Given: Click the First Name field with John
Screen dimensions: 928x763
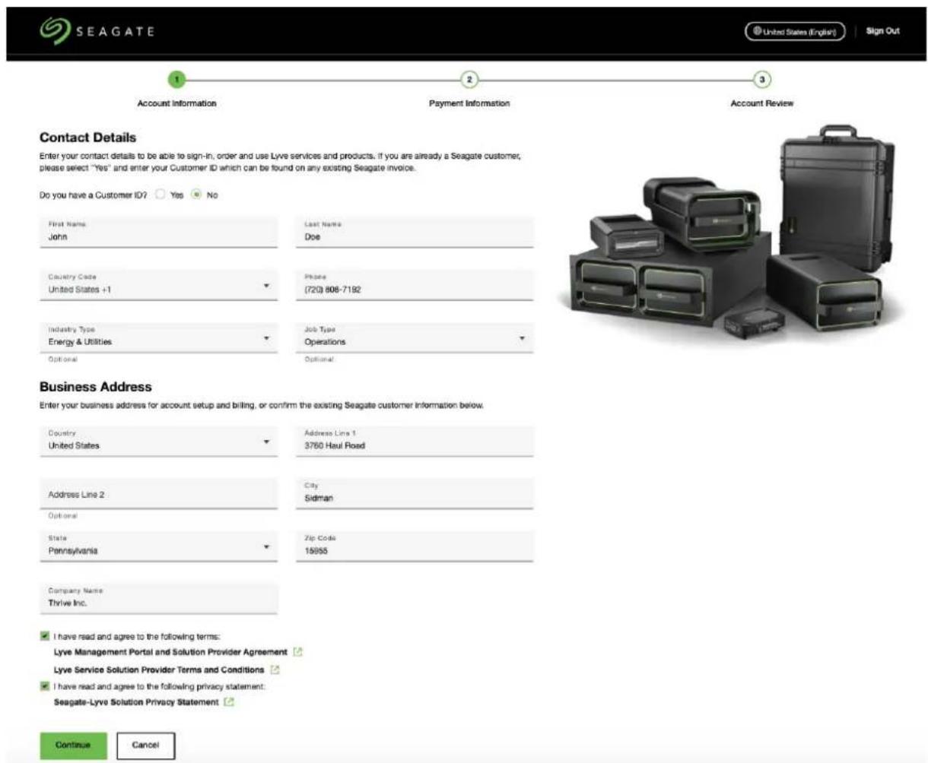Looking at the screenshot, I should pos(158,232).
